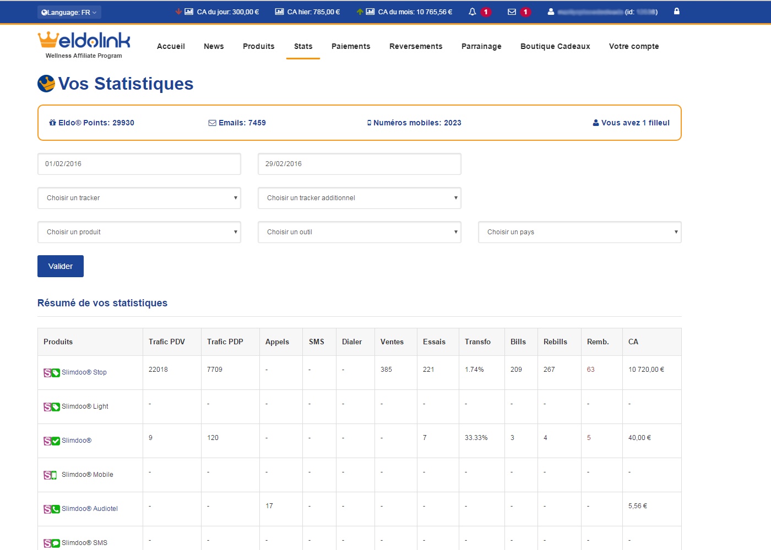Click the Valider button
Screen dimensions: 771x550
tap(61, 266)
